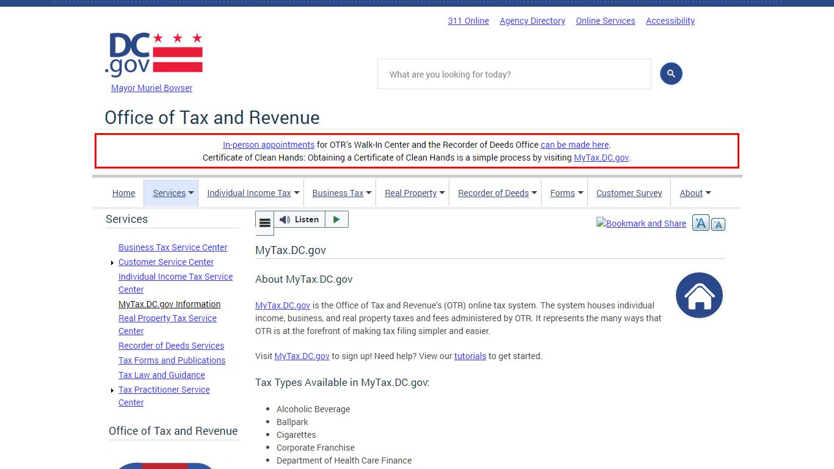Expand the Services dropdown arrow
834x469 pixels.
[x=191, y=193]
